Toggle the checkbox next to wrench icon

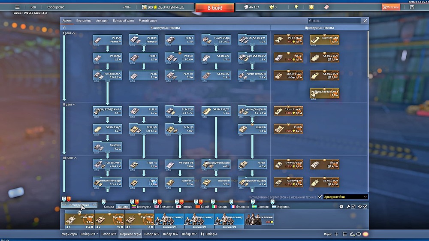pos(353,207)
